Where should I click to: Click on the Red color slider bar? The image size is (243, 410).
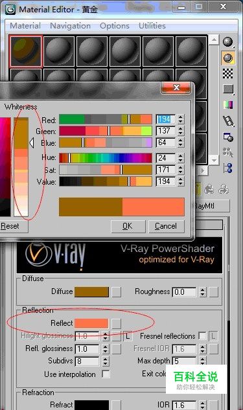pos(106,119)
